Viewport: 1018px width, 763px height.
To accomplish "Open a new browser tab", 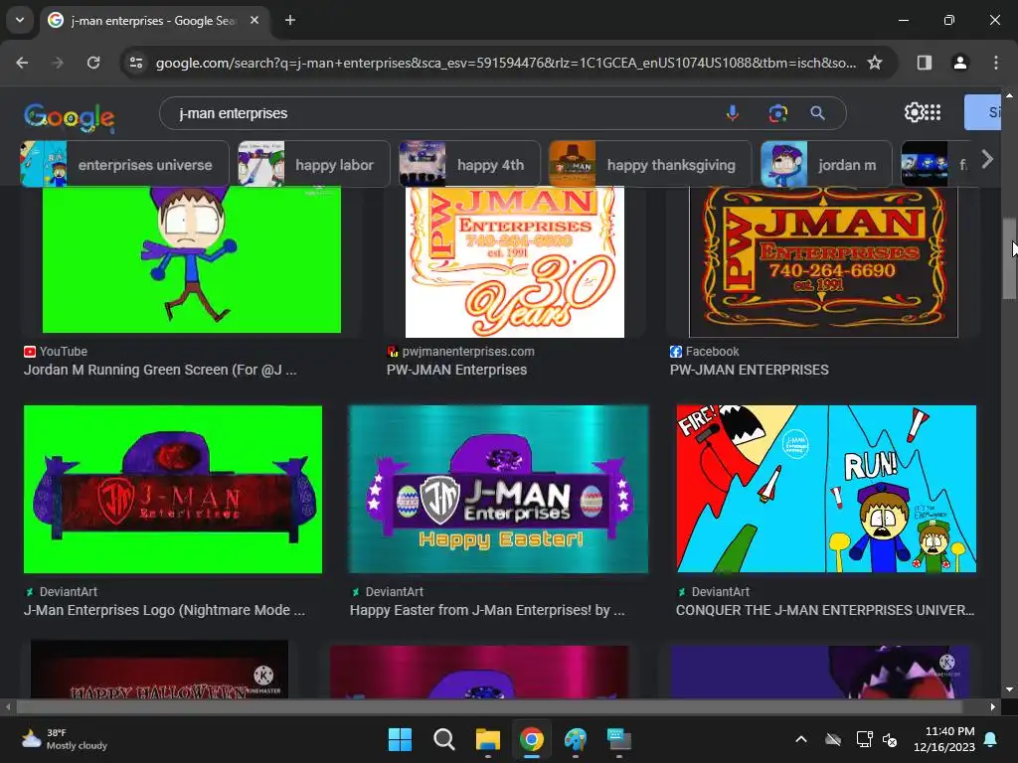I will point(290,20).
